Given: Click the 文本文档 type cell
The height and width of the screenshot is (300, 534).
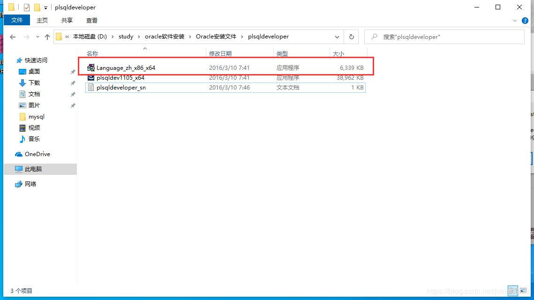Looking at the screenshot, I should tap(288, 88).
